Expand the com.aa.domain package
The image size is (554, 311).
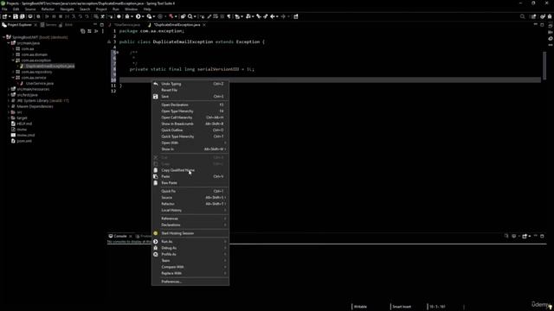pyautogui.click(x=14, y=54)
